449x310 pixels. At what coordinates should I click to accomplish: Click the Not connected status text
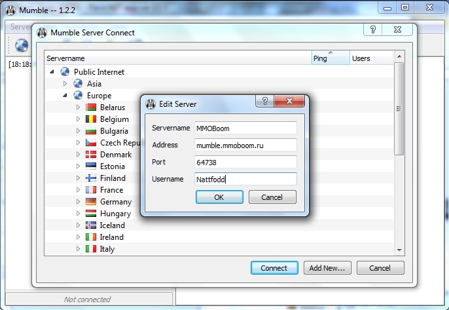[x=87, y=300]
